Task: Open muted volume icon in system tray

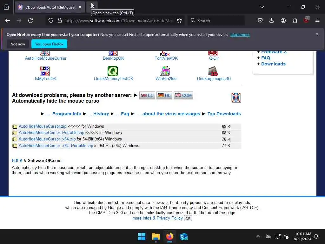Action: 286,236
